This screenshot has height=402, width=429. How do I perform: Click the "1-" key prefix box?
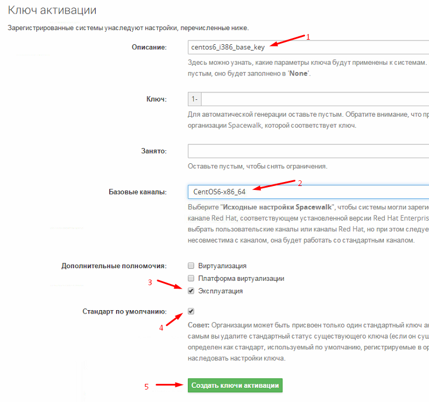click(194, 99)
